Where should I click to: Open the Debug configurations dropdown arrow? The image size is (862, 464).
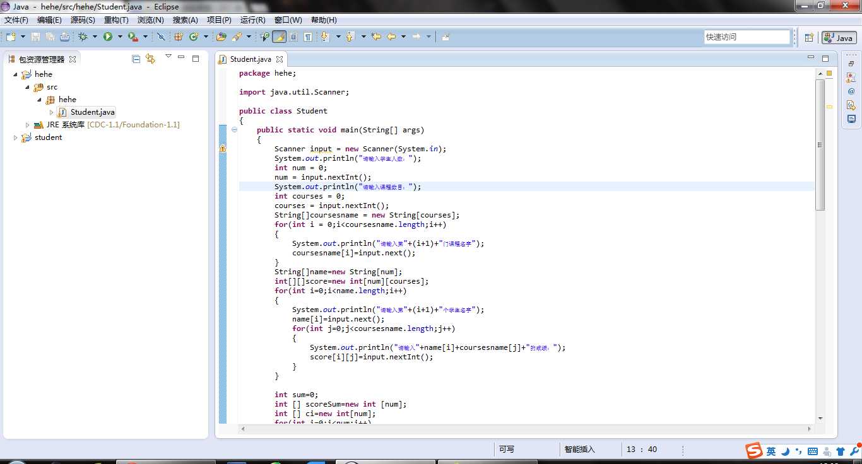(95, 37)
